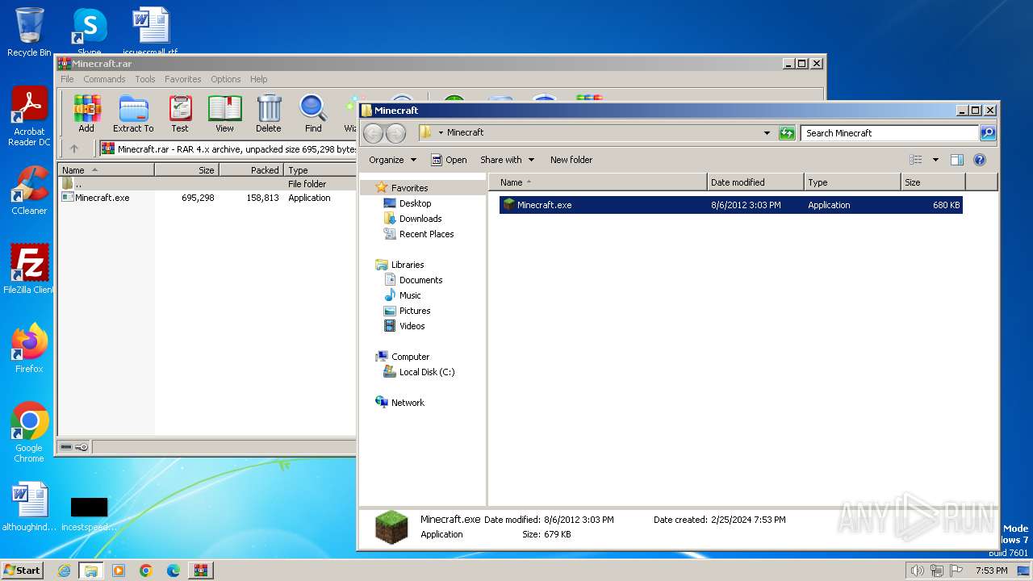This screenshot has width=1033, height=581.
Task: Click the View icon in WinRAR toolbar
Action: pos(224,114)
